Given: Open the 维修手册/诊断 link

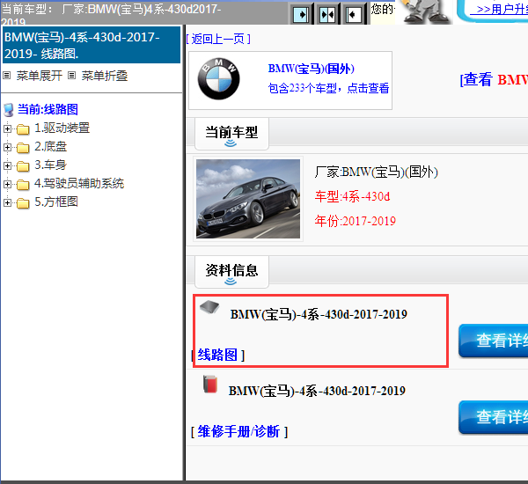Looking at the screenshot, I should (x=238, y=431).
